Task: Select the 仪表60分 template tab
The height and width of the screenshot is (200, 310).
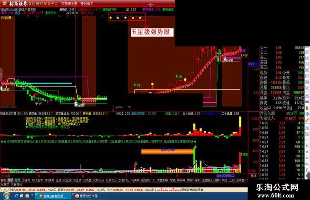Action: coord(99,180)
